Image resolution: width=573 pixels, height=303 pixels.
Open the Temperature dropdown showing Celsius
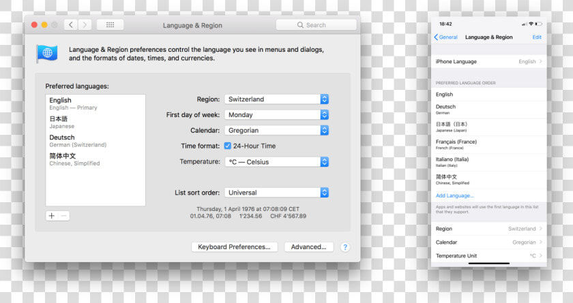(277, 162)
